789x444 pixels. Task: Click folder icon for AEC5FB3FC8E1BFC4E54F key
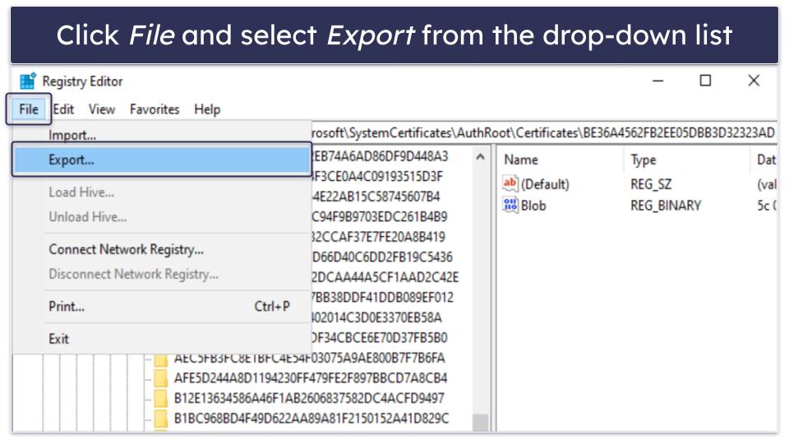[x=162, y=358]
